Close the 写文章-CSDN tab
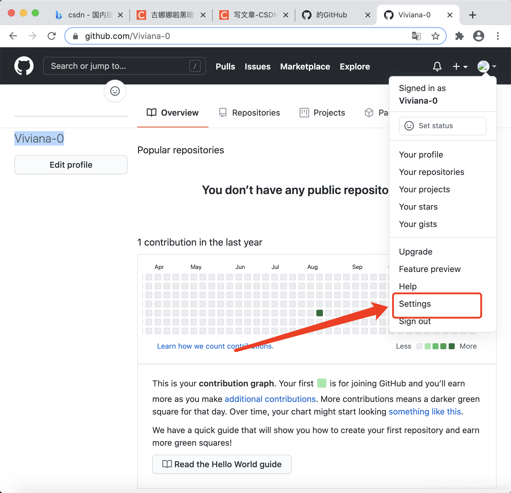Viewport: 511px width, 493px height. click(x=286, y=15)
